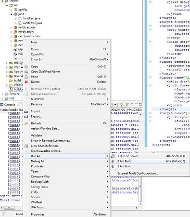Viewport: 190px width, 217px height.
Task: Click the JunitTest2.java file icon
Action: [x=20, y=23]
